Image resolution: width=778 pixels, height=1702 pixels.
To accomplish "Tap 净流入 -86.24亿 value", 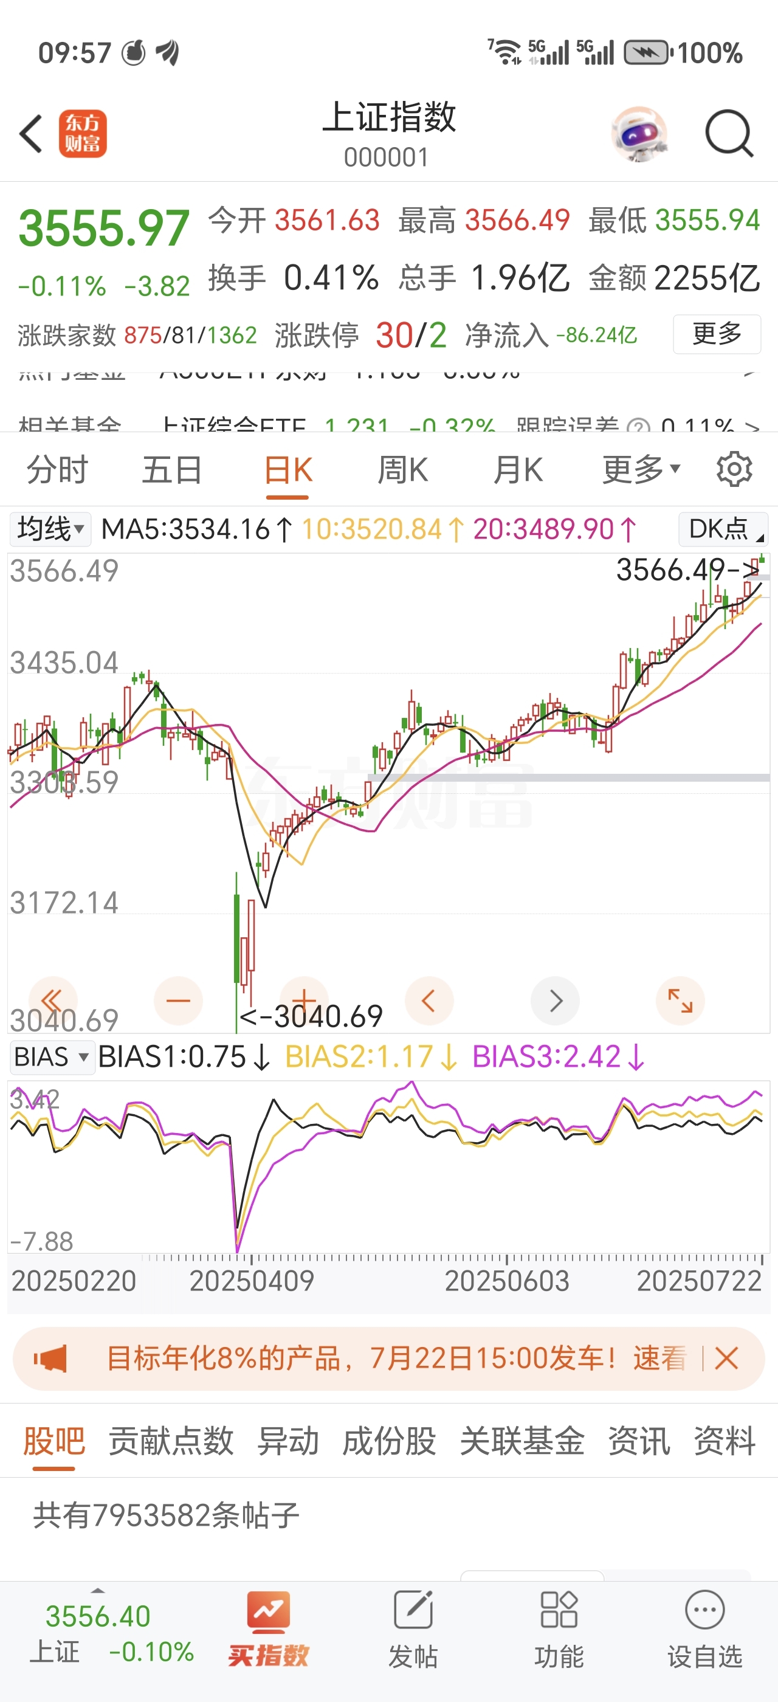I will [596, 335].
